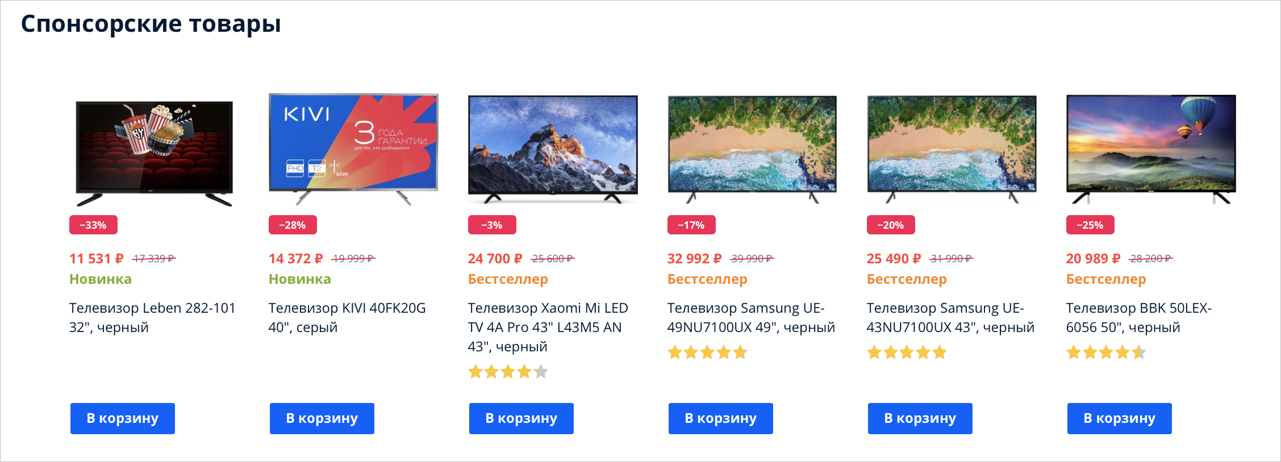The height and width of the screenshot is (462, 1281).
Task: Add Leben 282-101 TV to cart
Action: (x=122, y=418)
